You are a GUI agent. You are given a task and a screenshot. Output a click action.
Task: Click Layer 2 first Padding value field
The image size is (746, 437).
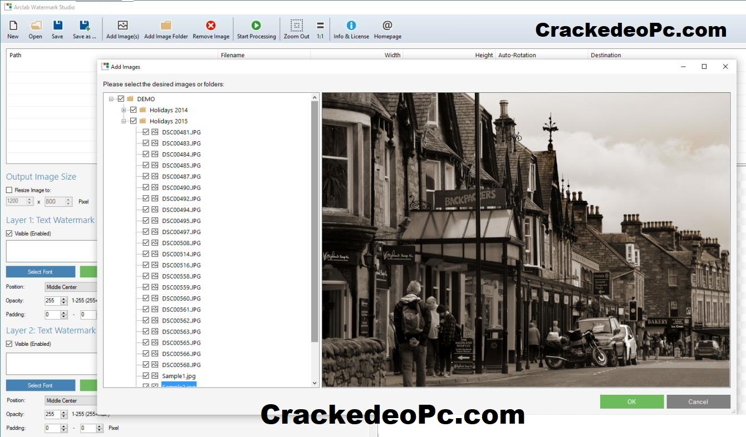(52, 428)
